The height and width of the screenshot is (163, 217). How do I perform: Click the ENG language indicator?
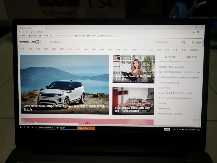coord(186,130)
